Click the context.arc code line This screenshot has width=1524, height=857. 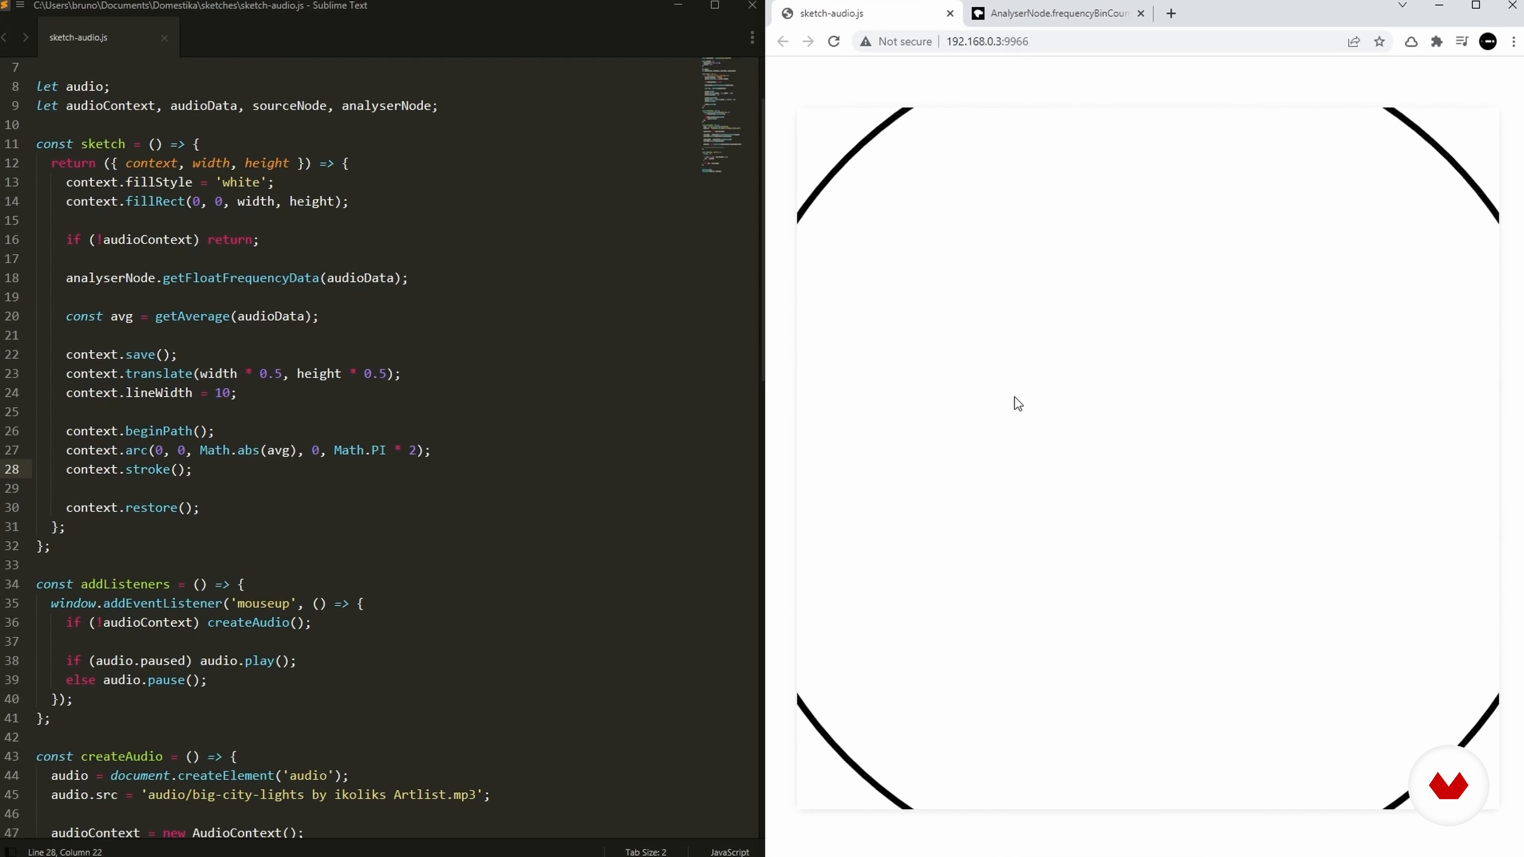pyautogui.click(x=248, y=450)
